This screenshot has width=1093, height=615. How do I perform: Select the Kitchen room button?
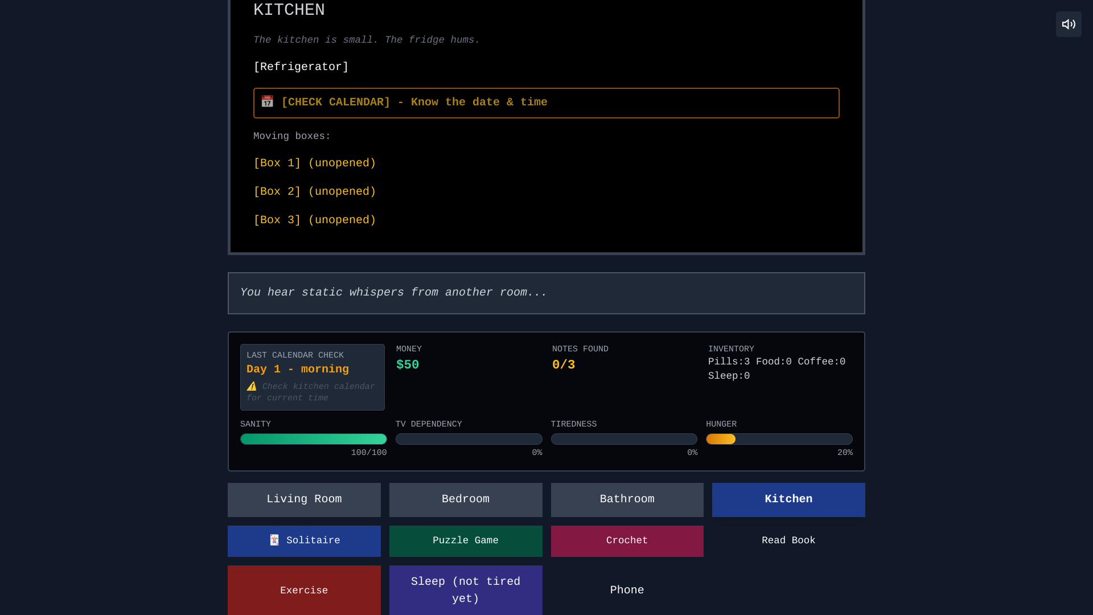(788, 500)
